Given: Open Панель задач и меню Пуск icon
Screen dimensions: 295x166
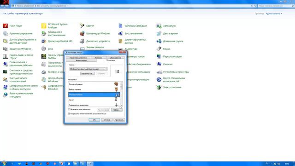Looking at the screenshot, I should click(x=6, y=56).
